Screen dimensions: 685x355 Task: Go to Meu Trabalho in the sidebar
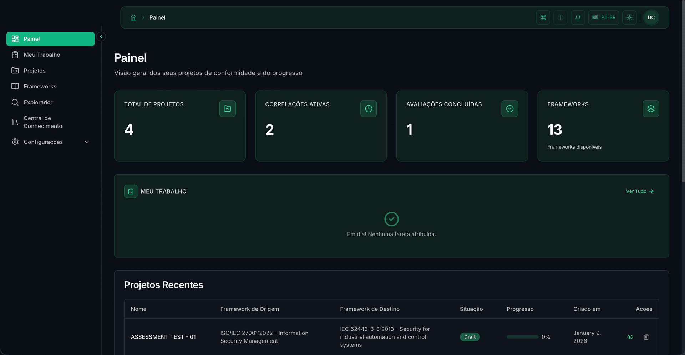coord(41,55)
